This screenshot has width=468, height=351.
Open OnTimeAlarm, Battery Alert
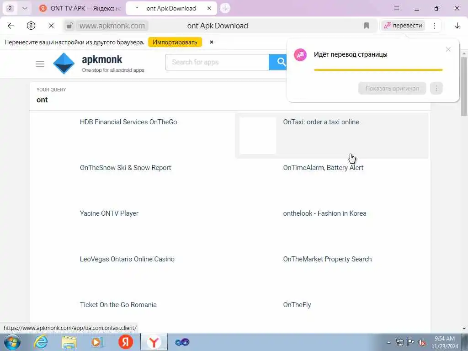coord(323,167)
